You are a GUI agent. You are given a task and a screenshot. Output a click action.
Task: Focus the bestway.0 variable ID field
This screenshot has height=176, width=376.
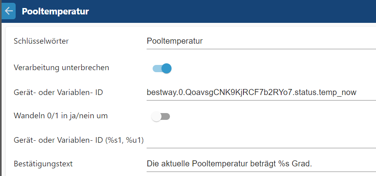point(262,92)
